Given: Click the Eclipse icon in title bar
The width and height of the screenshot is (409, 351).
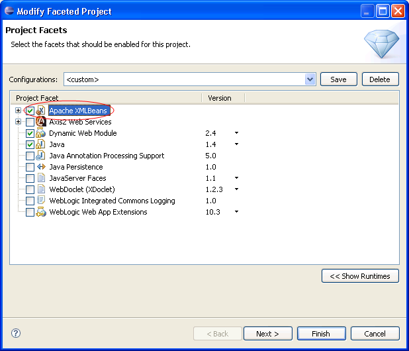Looking at the screenshot, I should (9, 11).
